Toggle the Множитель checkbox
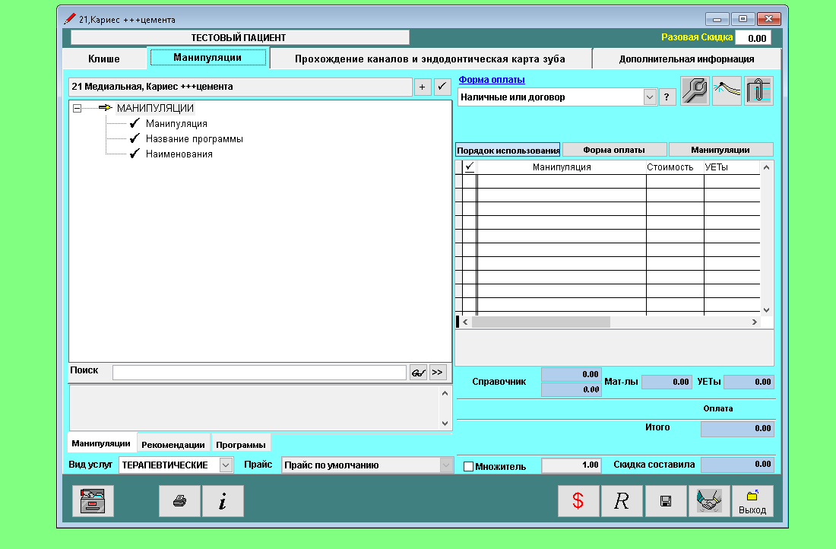Screen dimensions: 836x549 tap(468, 466)
